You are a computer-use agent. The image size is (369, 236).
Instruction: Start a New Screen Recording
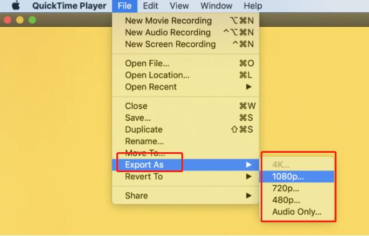pyautogui.click(x=186, y=44)
